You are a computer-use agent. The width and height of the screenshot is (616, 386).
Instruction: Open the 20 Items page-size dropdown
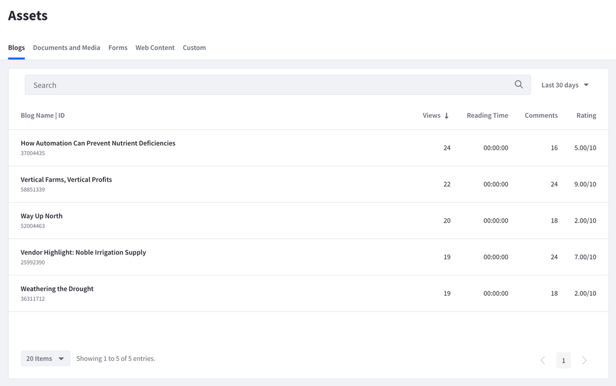[45, 358]
